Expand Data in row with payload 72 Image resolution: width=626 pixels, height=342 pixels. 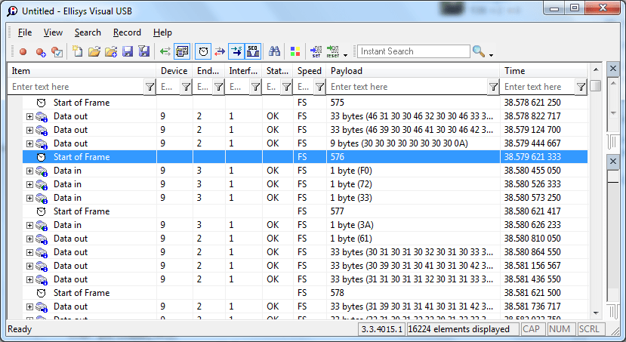(29, 184)
